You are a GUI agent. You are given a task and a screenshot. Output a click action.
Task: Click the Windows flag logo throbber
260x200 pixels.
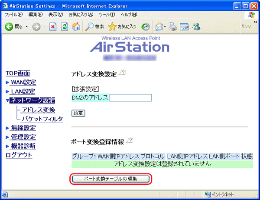[x=252, y=15]
